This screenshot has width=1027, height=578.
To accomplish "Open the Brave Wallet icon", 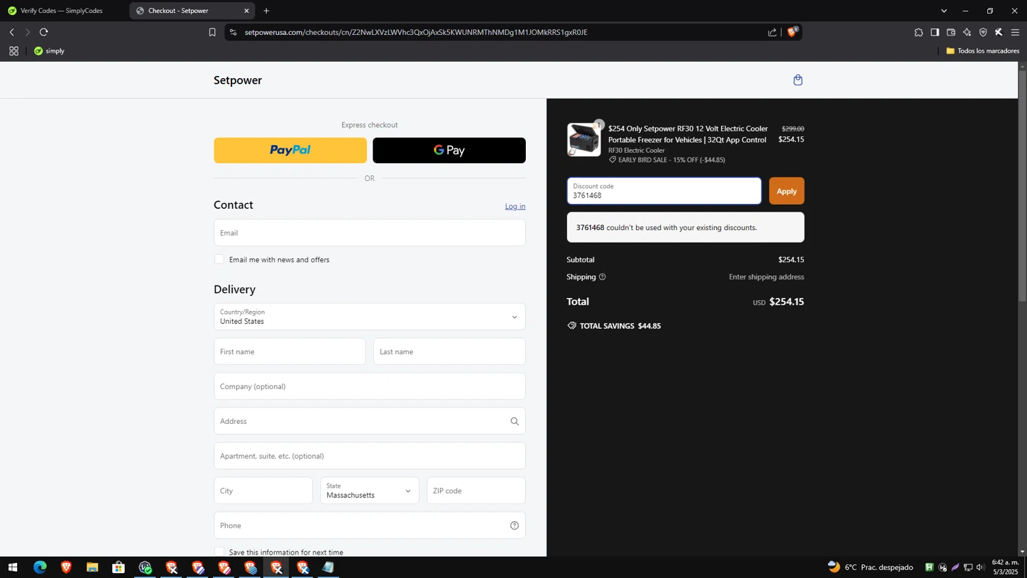I will tap(951, 32).
